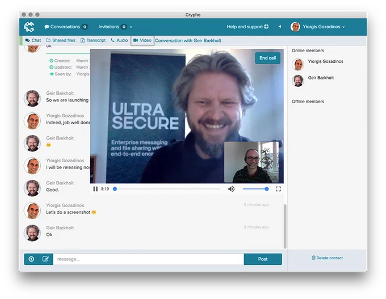Click the End call button
Screen dimensions: 386x299
[267, 58]
